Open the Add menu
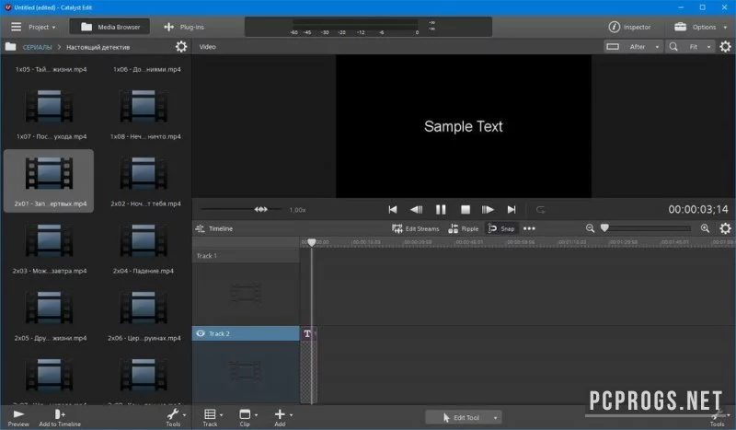 pyautogui.click(x=282, y=418)
